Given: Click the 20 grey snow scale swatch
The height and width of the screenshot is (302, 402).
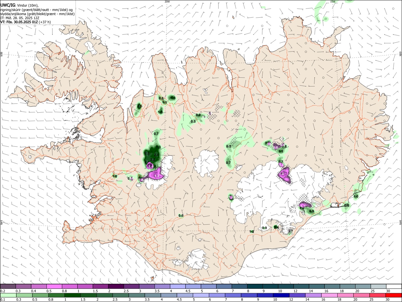Looking at the screenshot, I should point(363,286).
